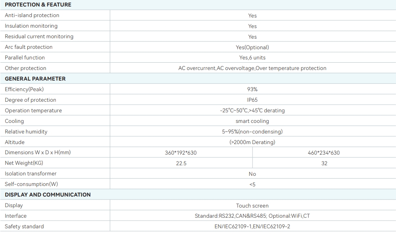Image resolution: width=396 pixels, height=234 pixels.
Task: Select the 'Yes,6 units' parallel function value
Action: tap(252, 58)
